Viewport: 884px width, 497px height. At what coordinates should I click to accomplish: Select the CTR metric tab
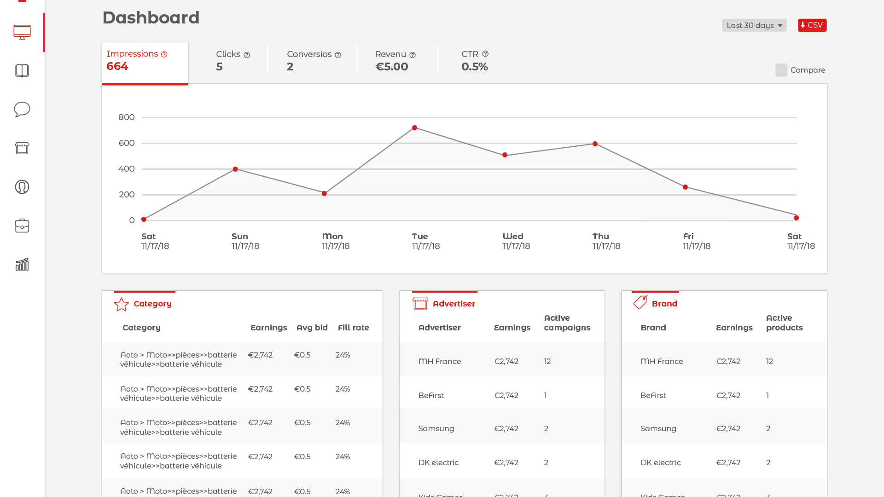475,60
